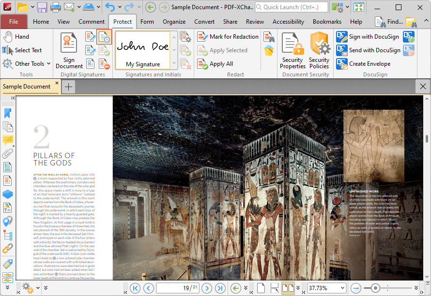Close the Sample Document tab

tap(57, 83)
